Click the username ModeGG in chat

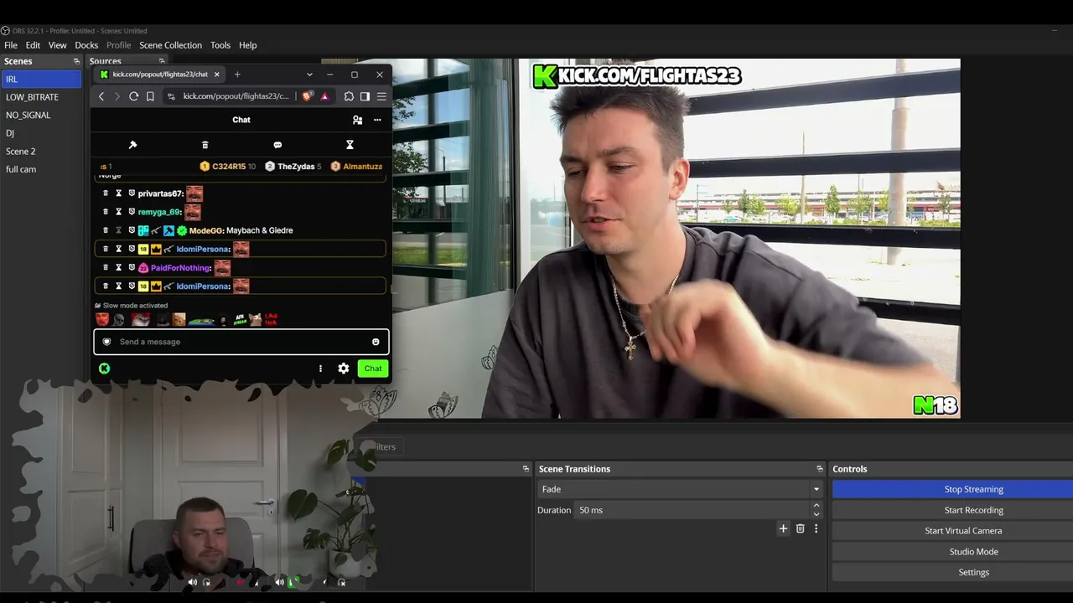click(x=206, y=230)
